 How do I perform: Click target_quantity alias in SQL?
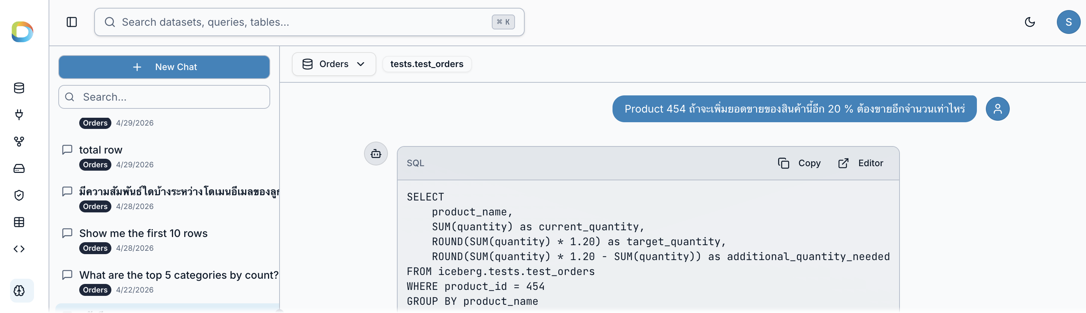[x=673, y=241]
